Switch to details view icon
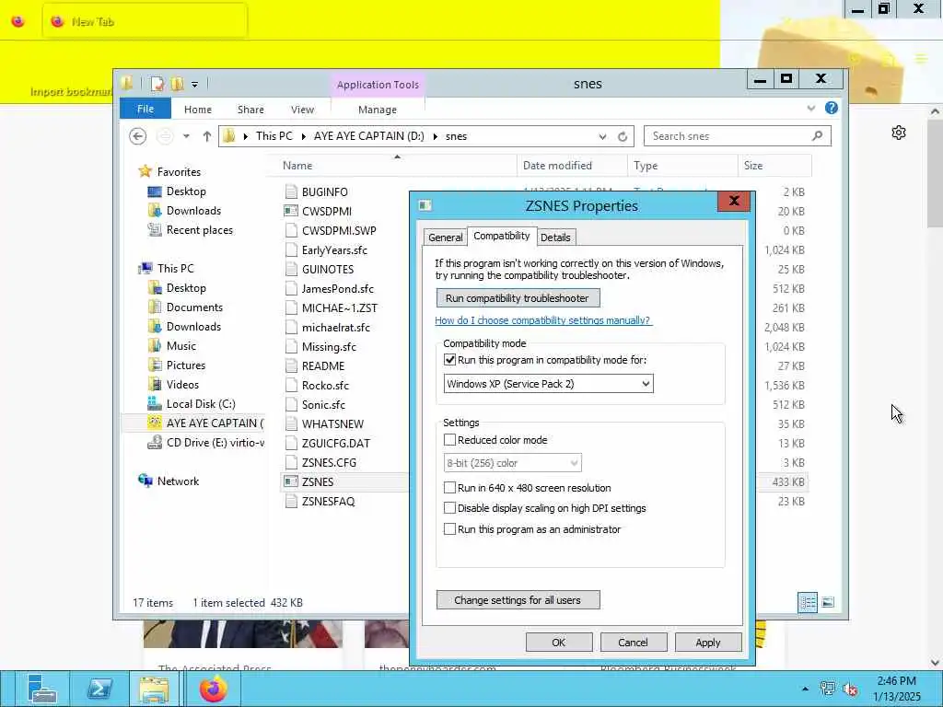Image resolution: width=943 pixels, height=707 pixels. click(x=808, y=602)
